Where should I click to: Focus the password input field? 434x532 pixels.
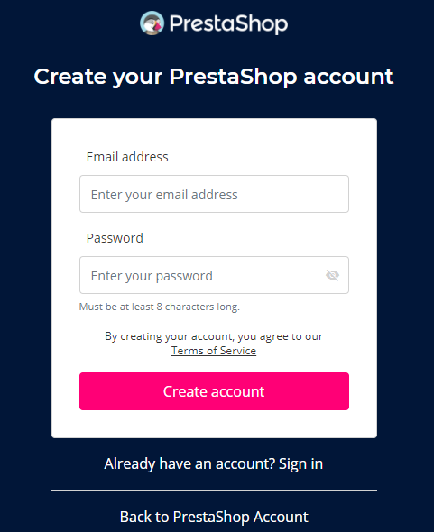(214, 275)
